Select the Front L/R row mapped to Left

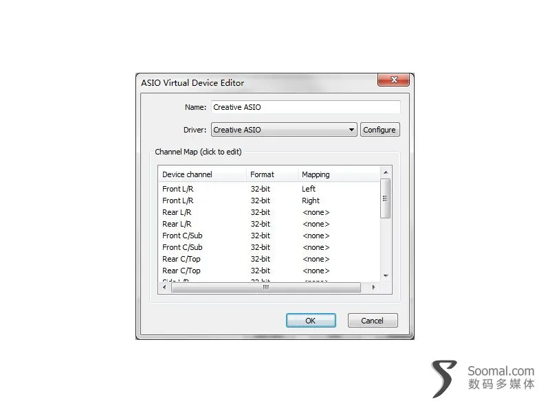(x=269, y=189)
